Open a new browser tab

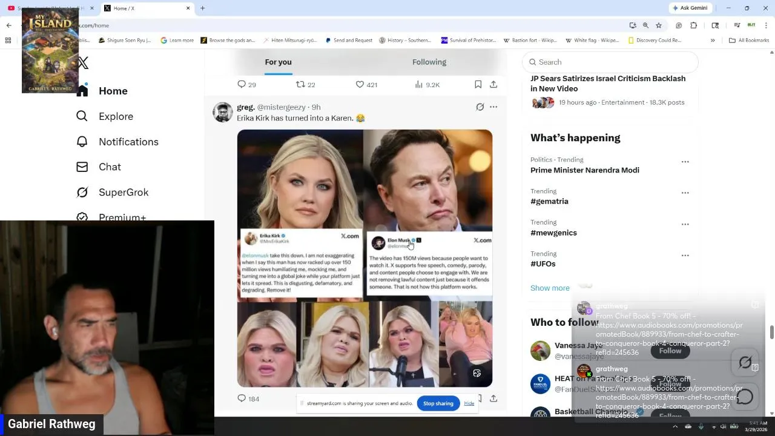coord(202,8)
